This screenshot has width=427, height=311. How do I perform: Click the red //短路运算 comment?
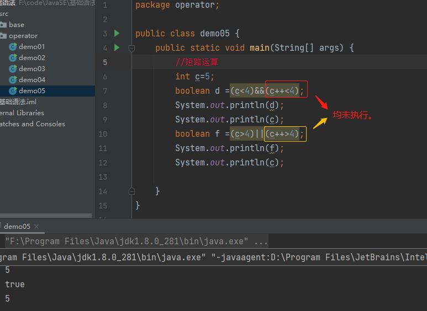coord(197,62)
